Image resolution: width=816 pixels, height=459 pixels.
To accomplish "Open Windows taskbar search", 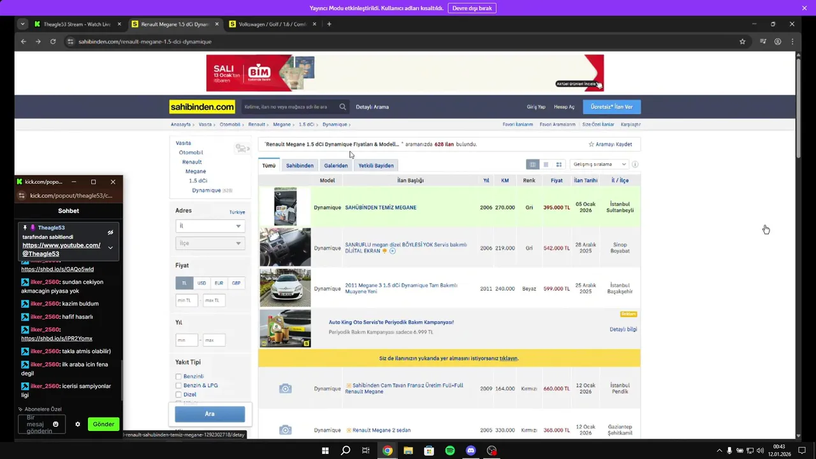I will pos(346,451).
